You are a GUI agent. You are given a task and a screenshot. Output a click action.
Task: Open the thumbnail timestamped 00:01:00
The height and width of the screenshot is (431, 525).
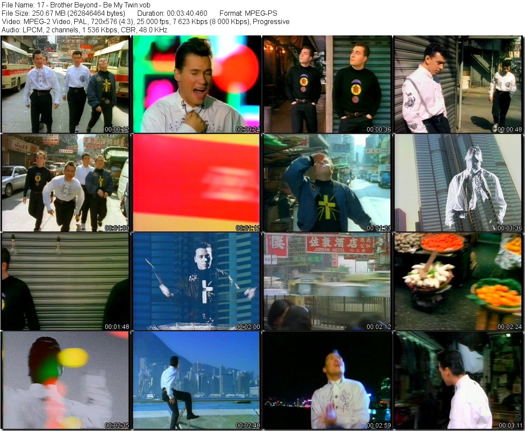pyautogui.click(x=65, y=183)
